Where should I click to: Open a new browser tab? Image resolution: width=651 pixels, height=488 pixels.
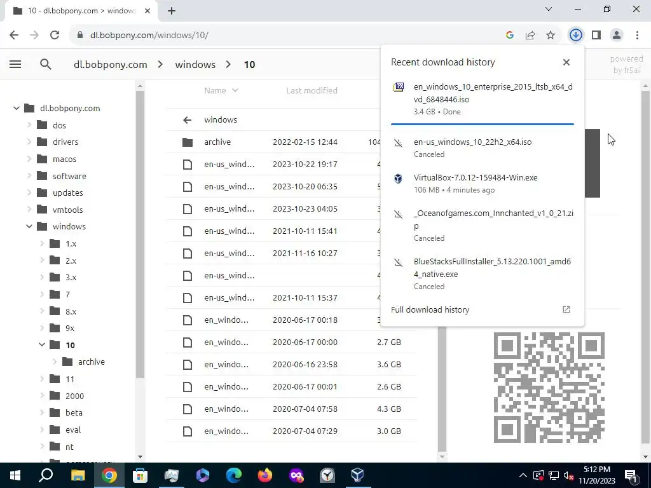pyautogui.click(x=172, y=11)
